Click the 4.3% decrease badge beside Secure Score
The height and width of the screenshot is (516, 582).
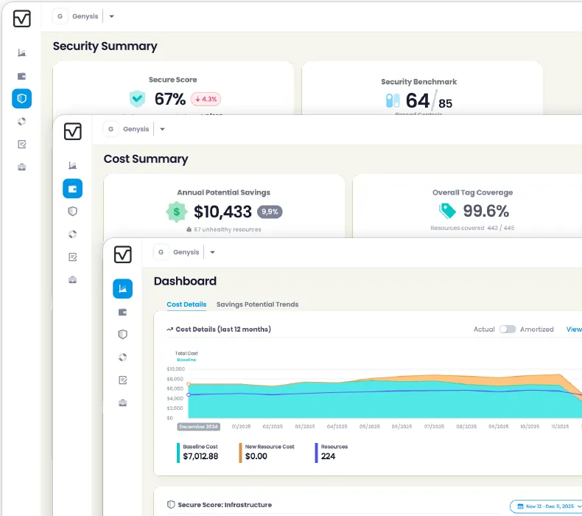(x=206, y=99)
